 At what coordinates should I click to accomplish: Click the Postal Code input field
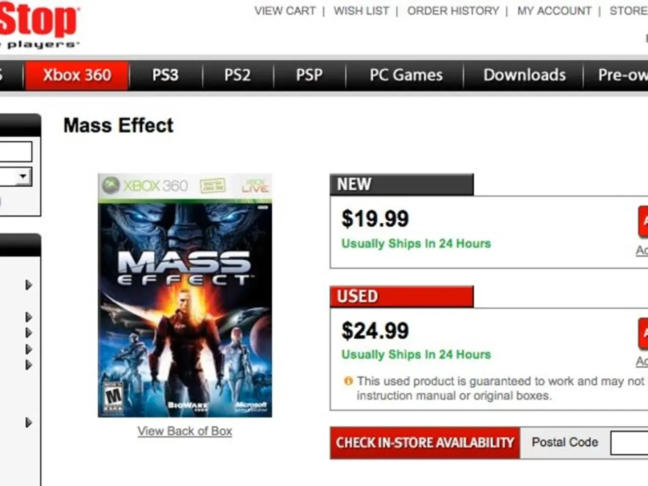coord(629,443)
